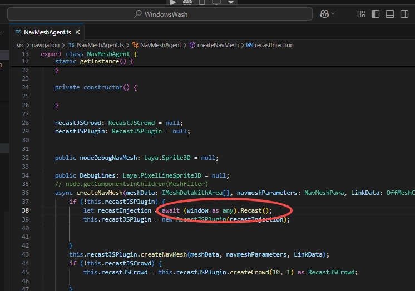
Task: Expand the Copilot dropdown chevron
Action: 333,13
